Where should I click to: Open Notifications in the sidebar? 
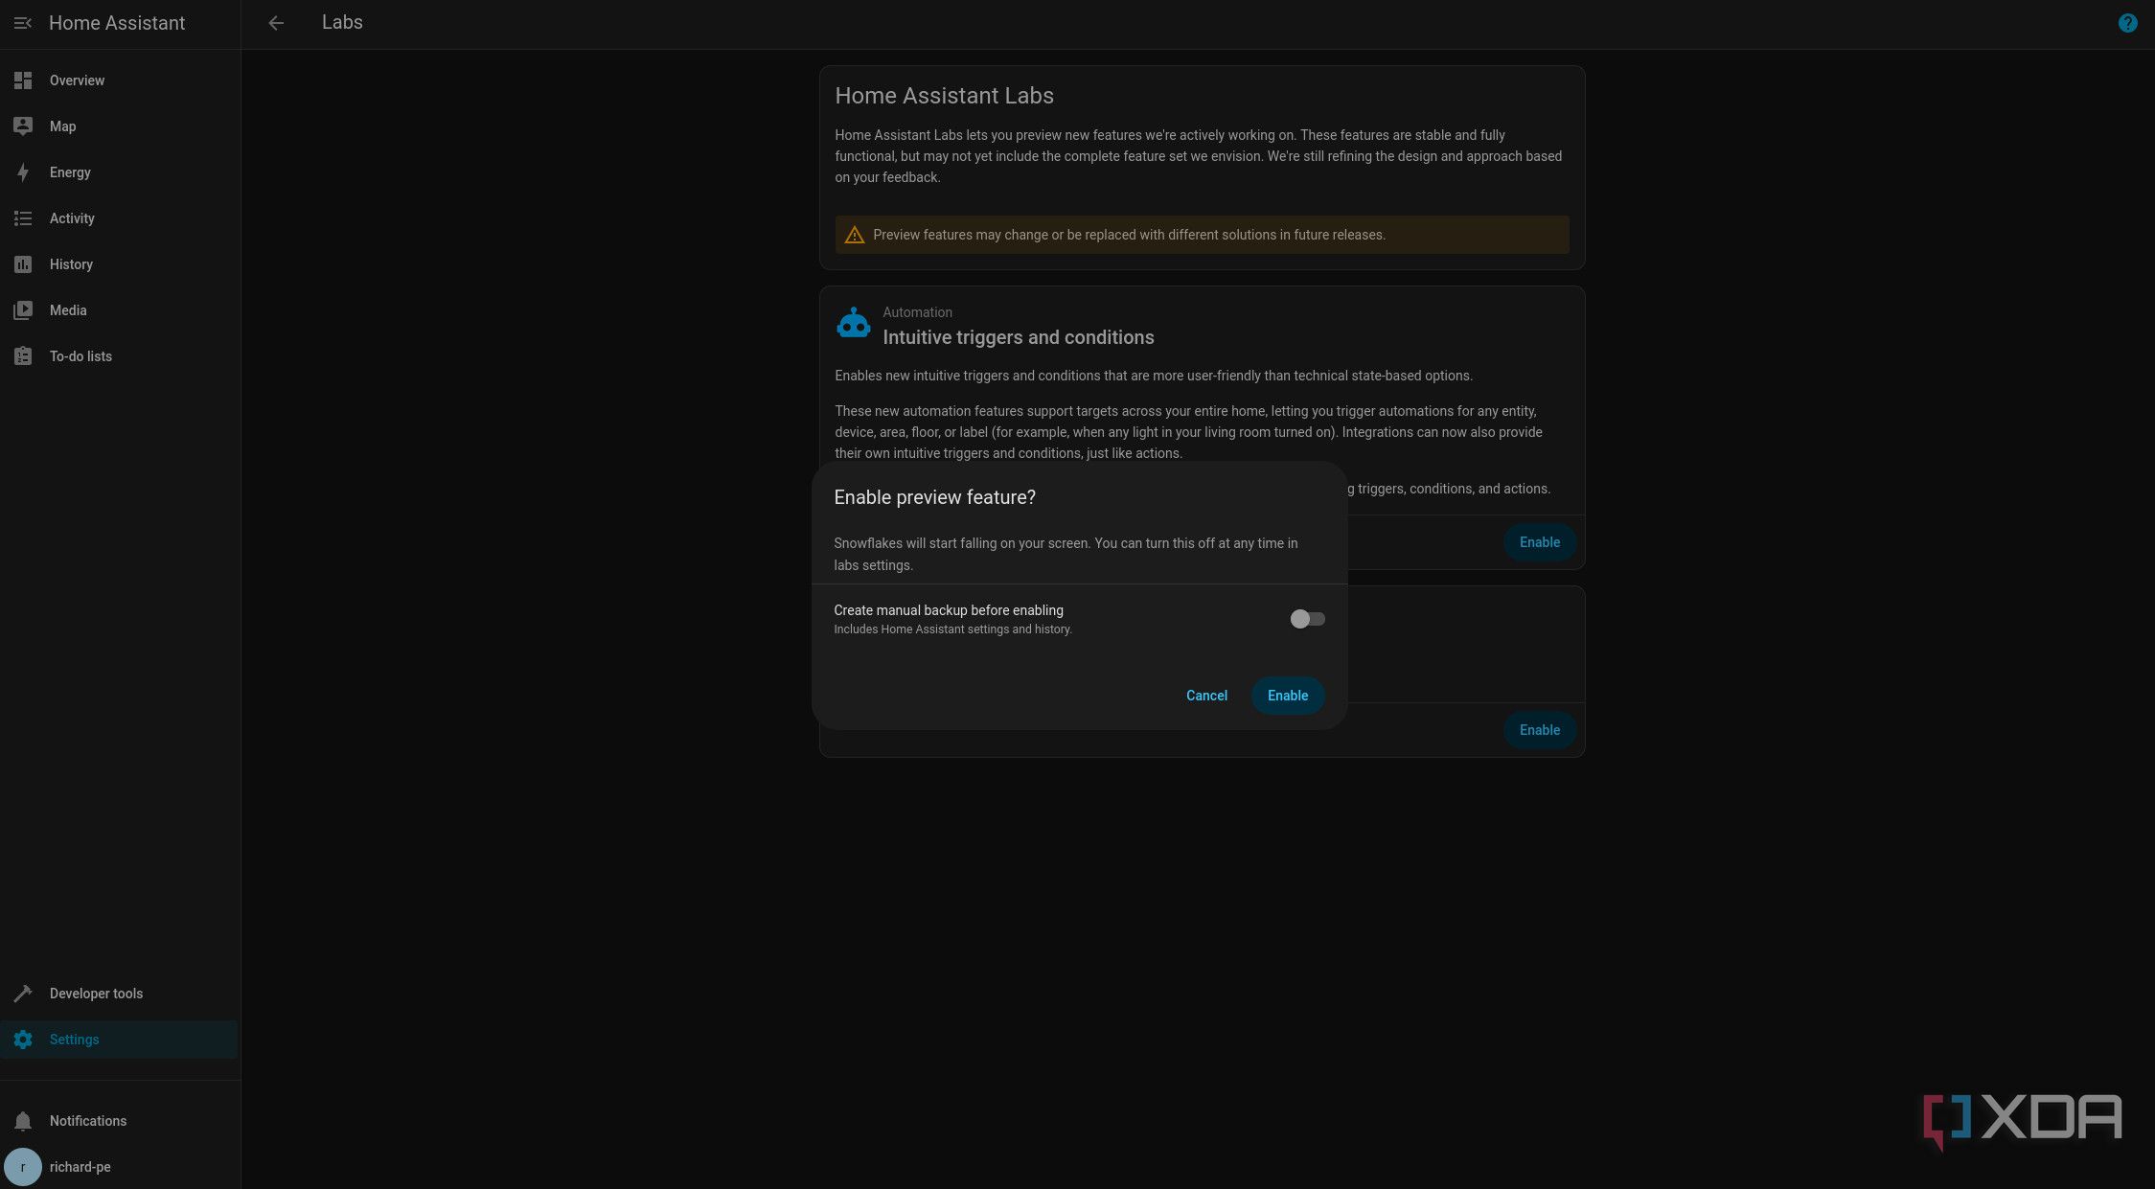pyautogui.click(x=119, y=1121)
